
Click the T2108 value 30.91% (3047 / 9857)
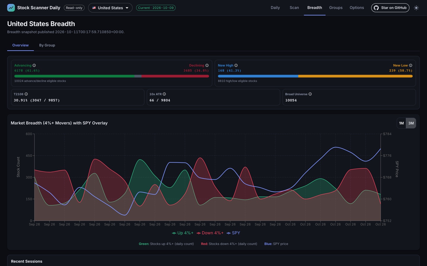(x=37, y=100)
